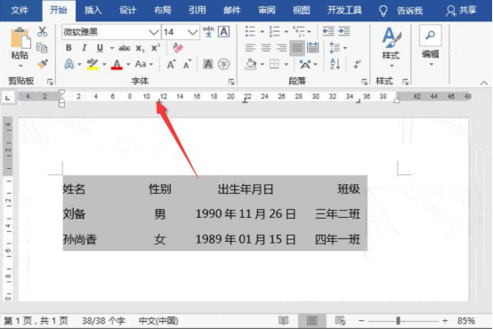The height and width of the screenshot is (329, 493).
Task: Click the zoom out minus button
Action: 361,321
